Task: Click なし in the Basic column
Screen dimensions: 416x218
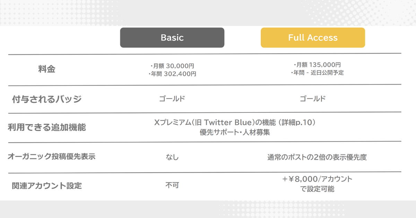Action: click(172, 157)
